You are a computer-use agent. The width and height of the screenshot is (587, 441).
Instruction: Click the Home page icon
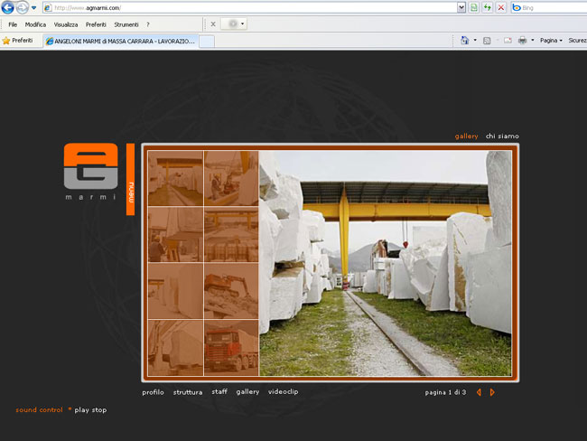tap(464, 41)
